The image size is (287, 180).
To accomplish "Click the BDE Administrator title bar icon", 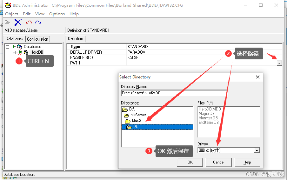I will click(x=8, y=5).
